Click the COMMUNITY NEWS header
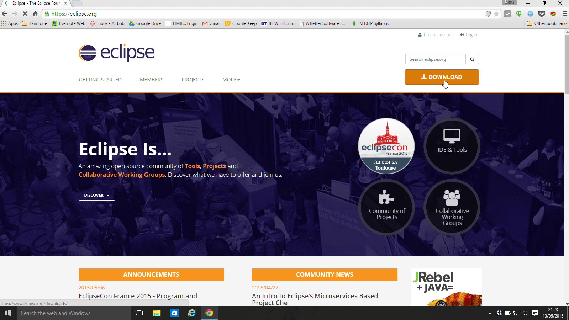569x320 pixels. [325, 274]
